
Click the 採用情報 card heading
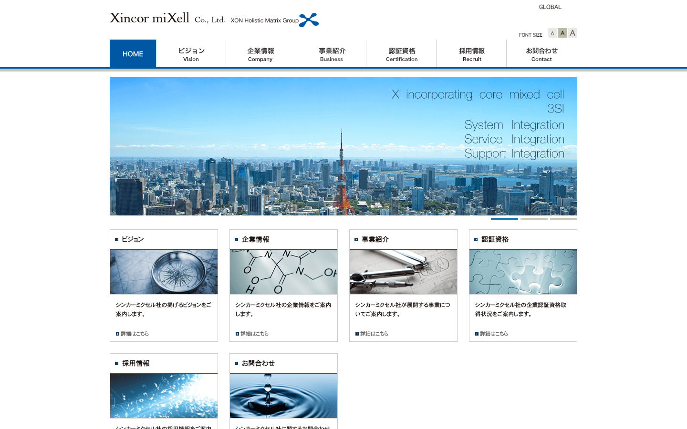point(135,363)
